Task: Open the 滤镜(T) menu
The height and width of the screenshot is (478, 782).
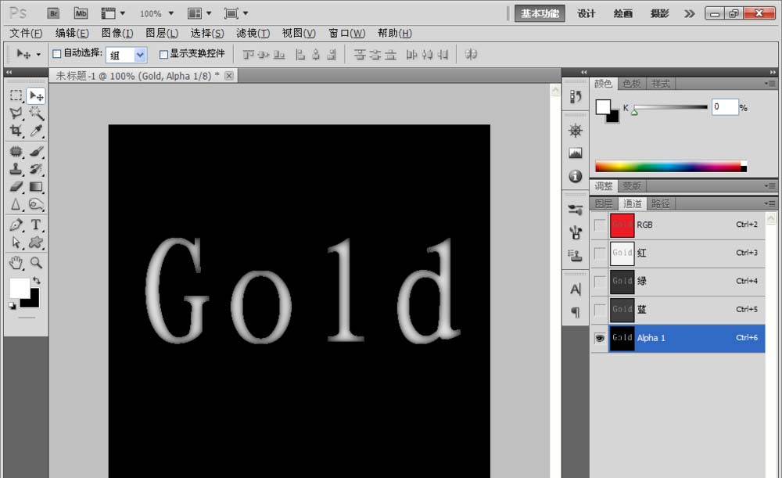Action: coord(253,34)
